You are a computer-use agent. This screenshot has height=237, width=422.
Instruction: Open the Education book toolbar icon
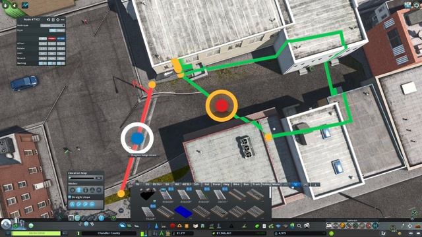tap(196, 226)
